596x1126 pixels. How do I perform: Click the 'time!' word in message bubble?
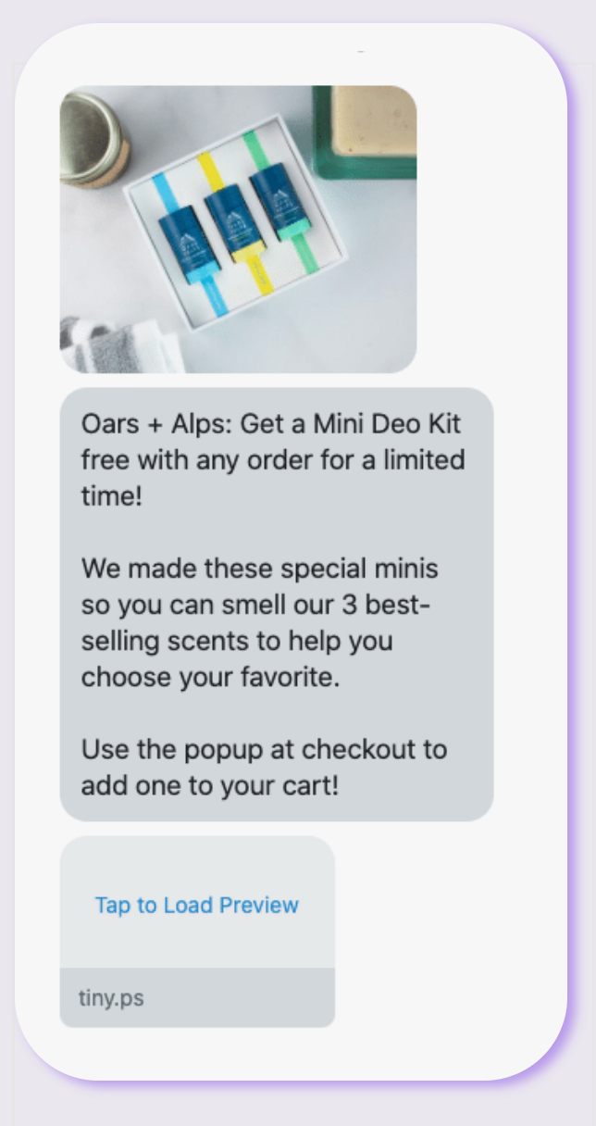coord(112,495)
